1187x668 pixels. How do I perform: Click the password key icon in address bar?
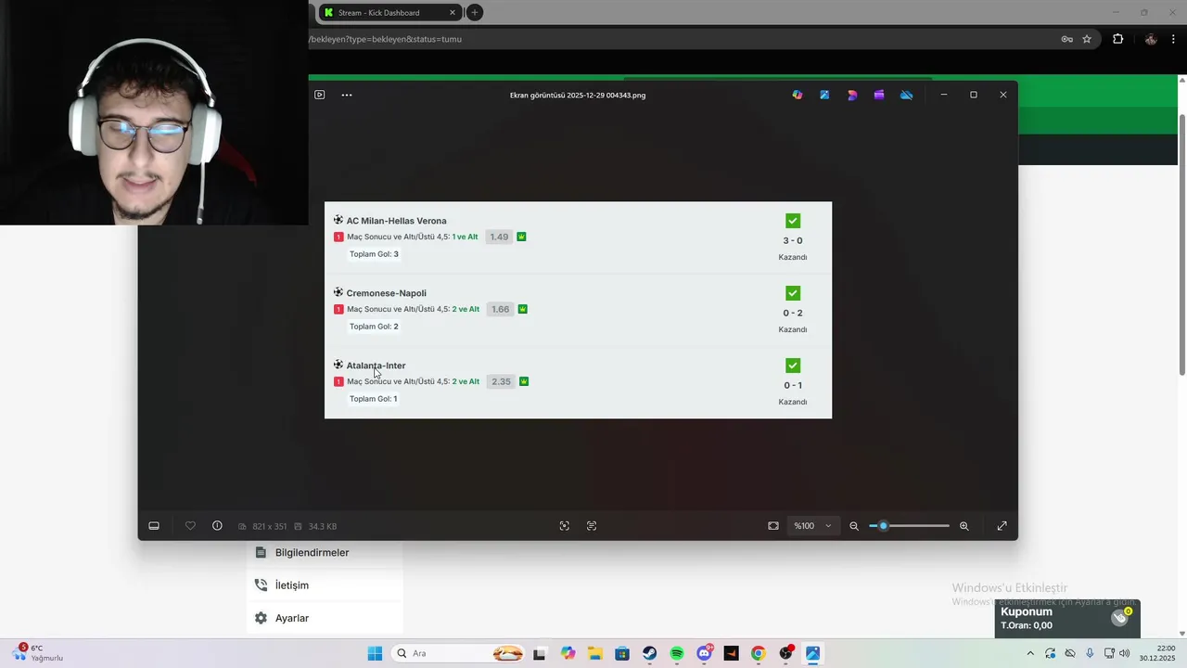[x=1067, y=39]
